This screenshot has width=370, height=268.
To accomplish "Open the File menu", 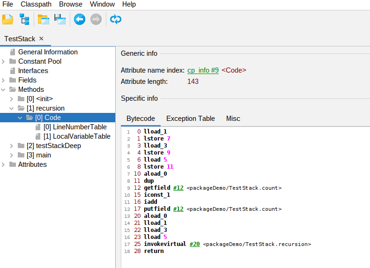I will [x=8, y=4].
